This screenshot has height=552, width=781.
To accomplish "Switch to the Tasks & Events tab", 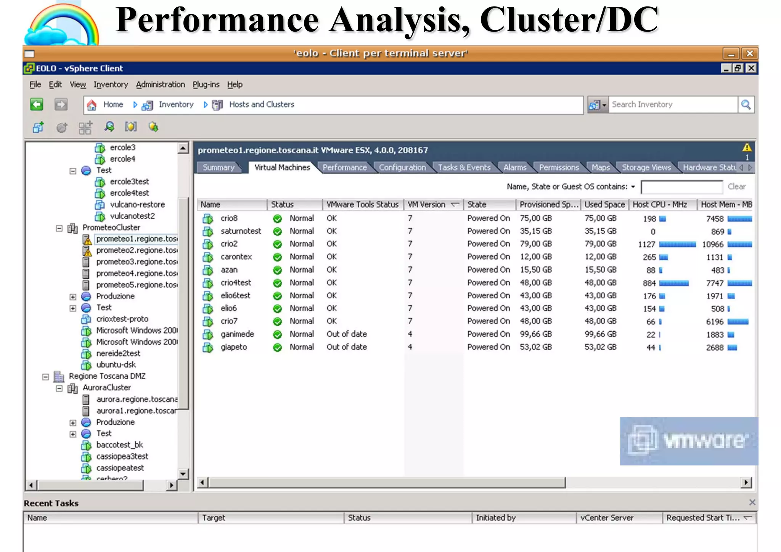I will point(464,167).
